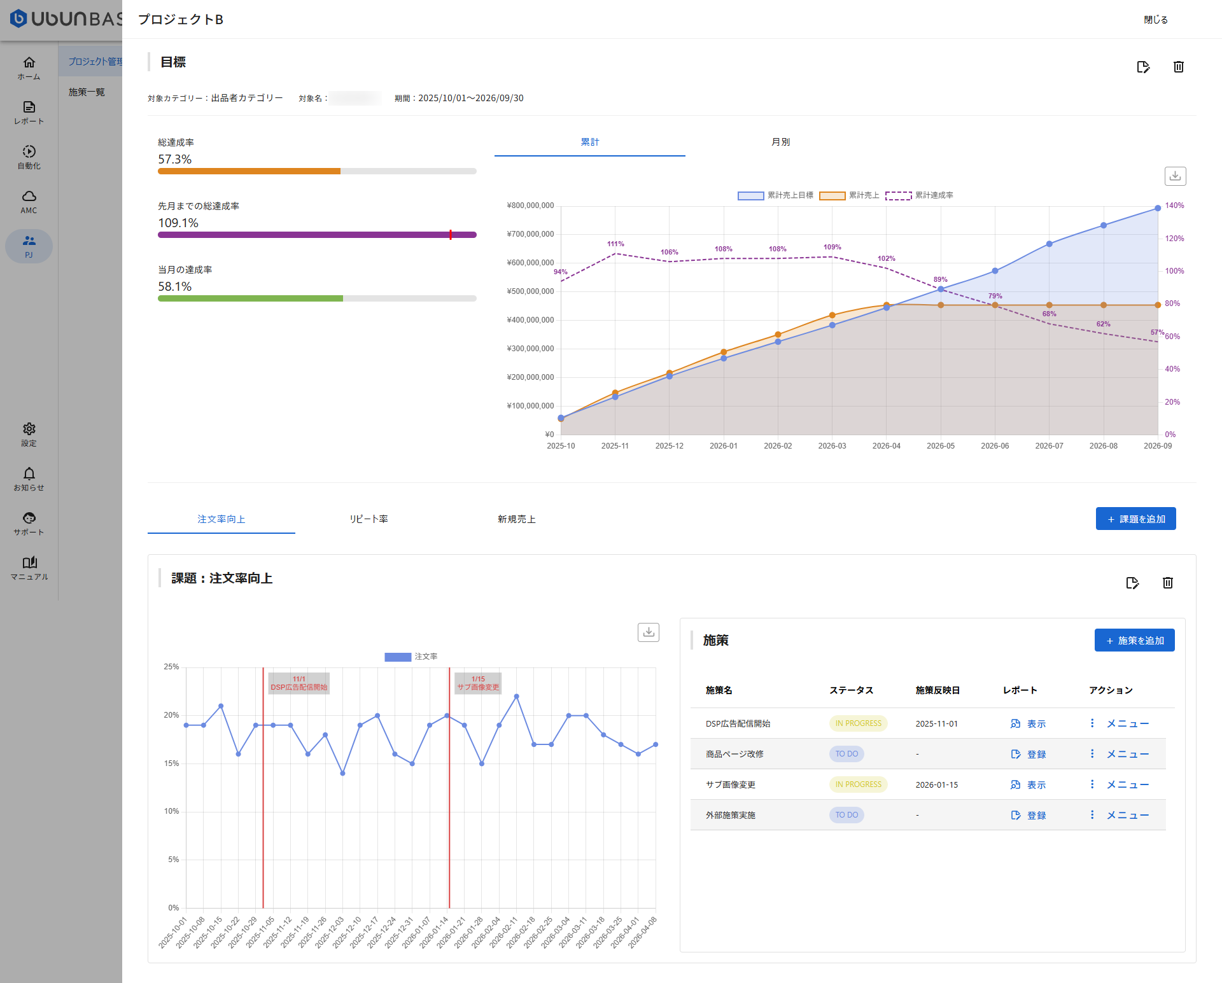Open the 自動化 sidebar item
The width and height of the screenshot is (1222, 983).
point(29,157)
